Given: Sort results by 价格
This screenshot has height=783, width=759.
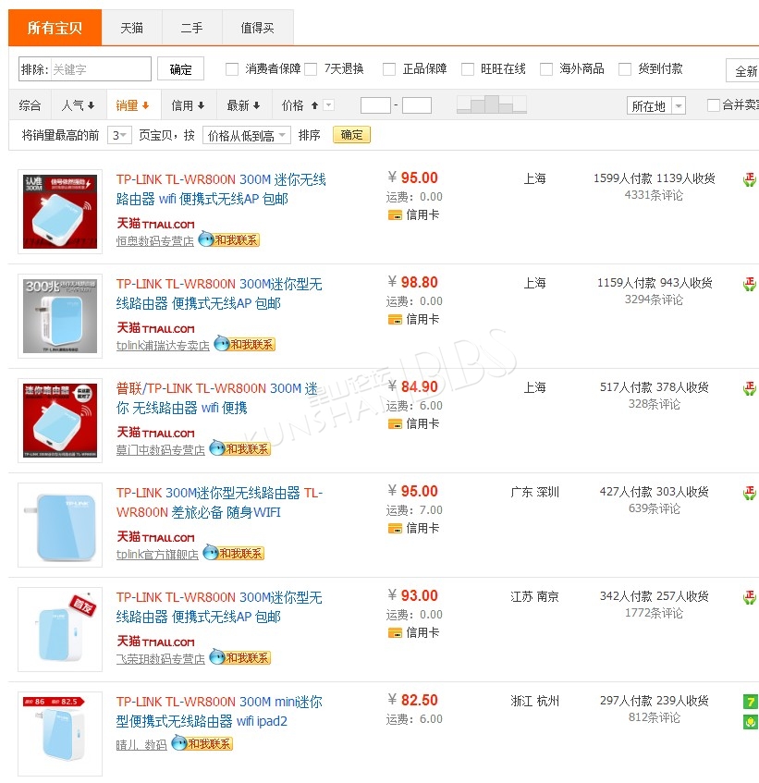Looking at the screenshot, I should (x=300, y=105).
